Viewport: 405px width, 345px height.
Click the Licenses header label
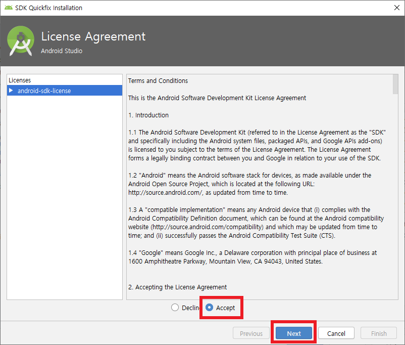[x=20, y=80]
